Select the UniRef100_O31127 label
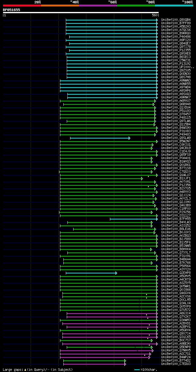This screenshot has width=196, height=372. [176, 216]
